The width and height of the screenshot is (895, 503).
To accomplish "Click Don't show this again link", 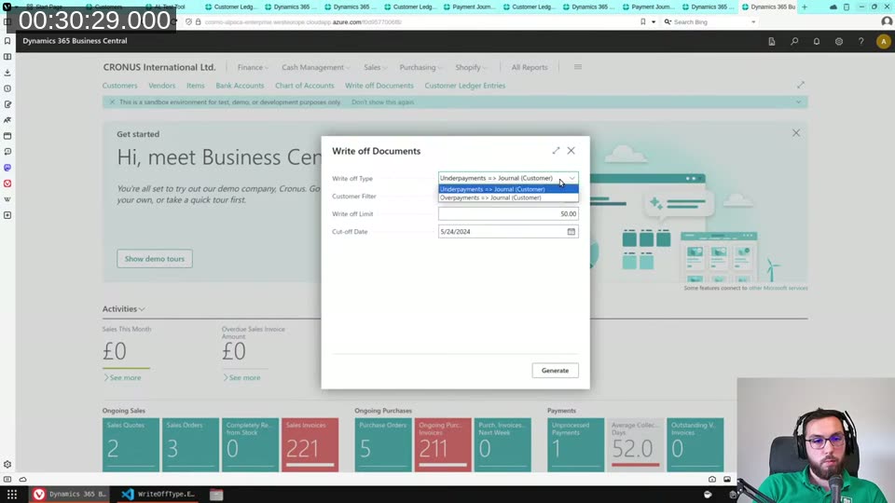I will pos(382,102).
